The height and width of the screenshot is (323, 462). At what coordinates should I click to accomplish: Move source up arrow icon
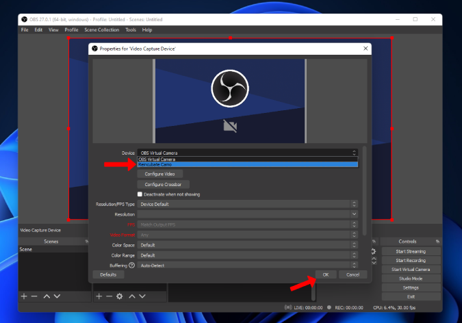point(132,296)
